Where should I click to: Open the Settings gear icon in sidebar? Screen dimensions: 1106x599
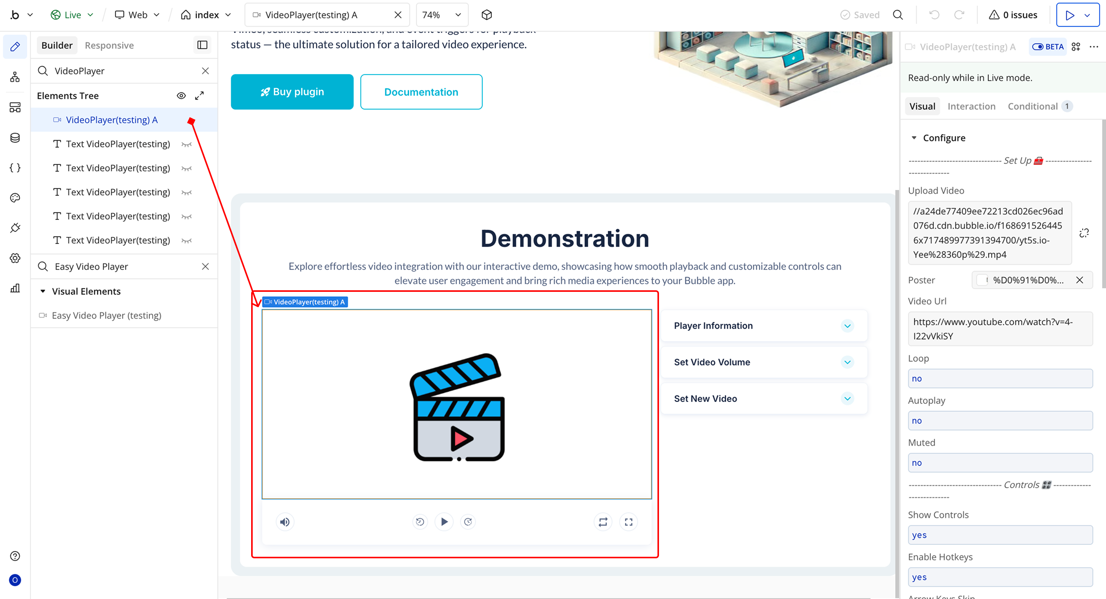tap(15, 258)
